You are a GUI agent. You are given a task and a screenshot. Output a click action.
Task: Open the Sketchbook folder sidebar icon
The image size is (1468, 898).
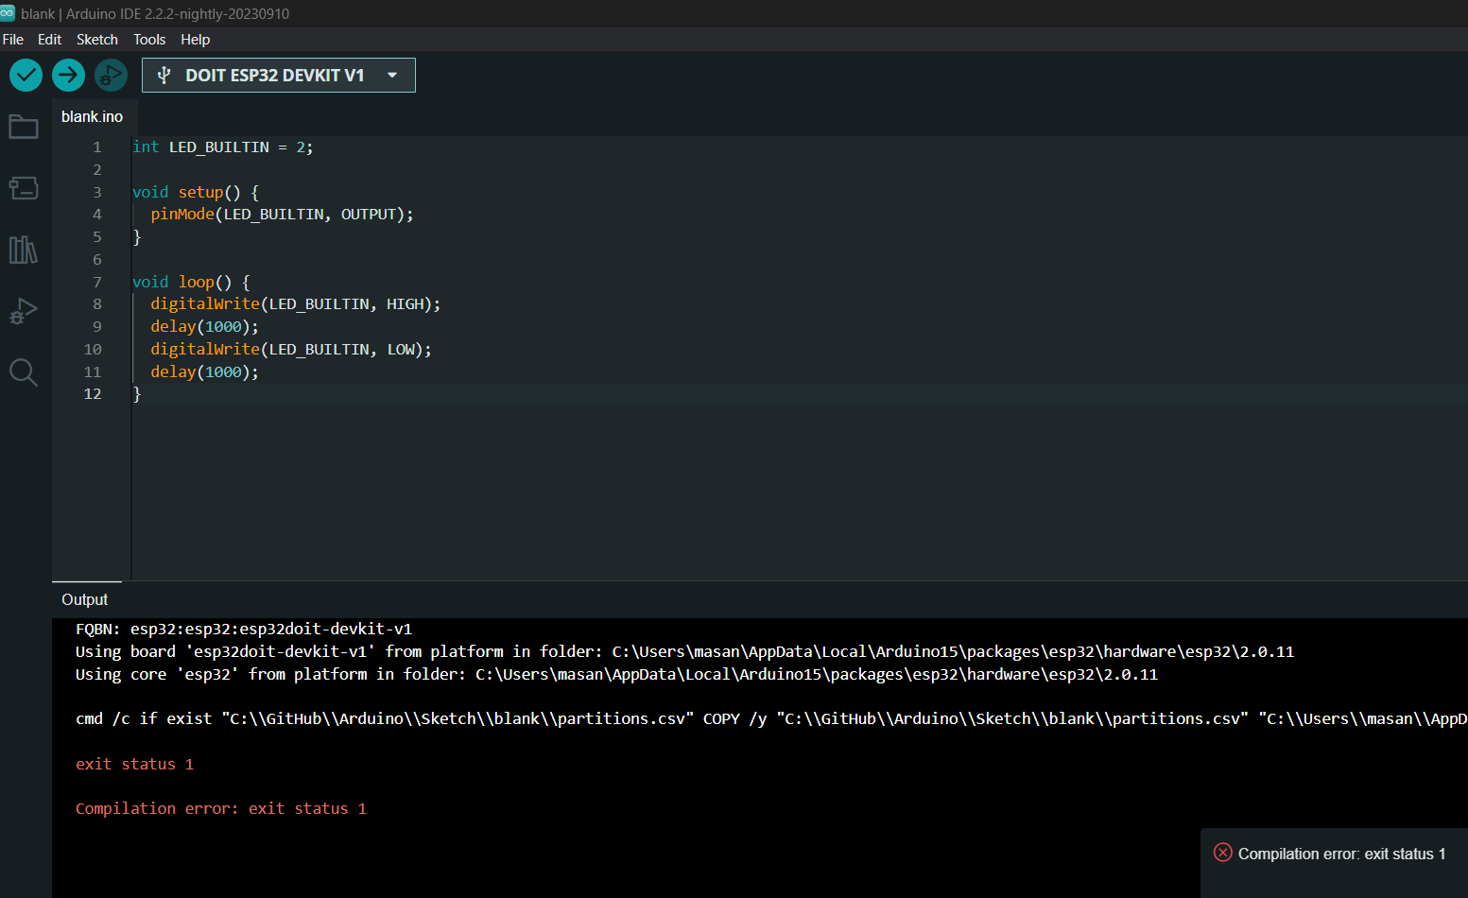point(24,127)
